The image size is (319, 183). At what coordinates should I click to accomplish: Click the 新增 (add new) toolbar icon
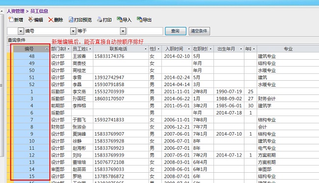pos(11,20)
